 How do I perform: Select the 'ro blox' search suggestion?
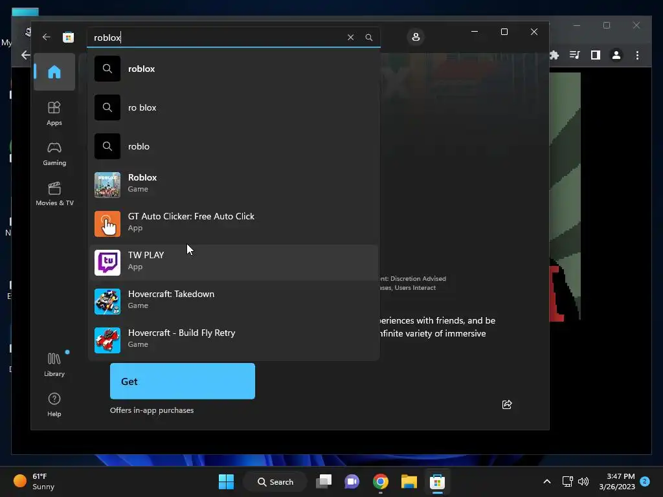[x=233, y=107]
